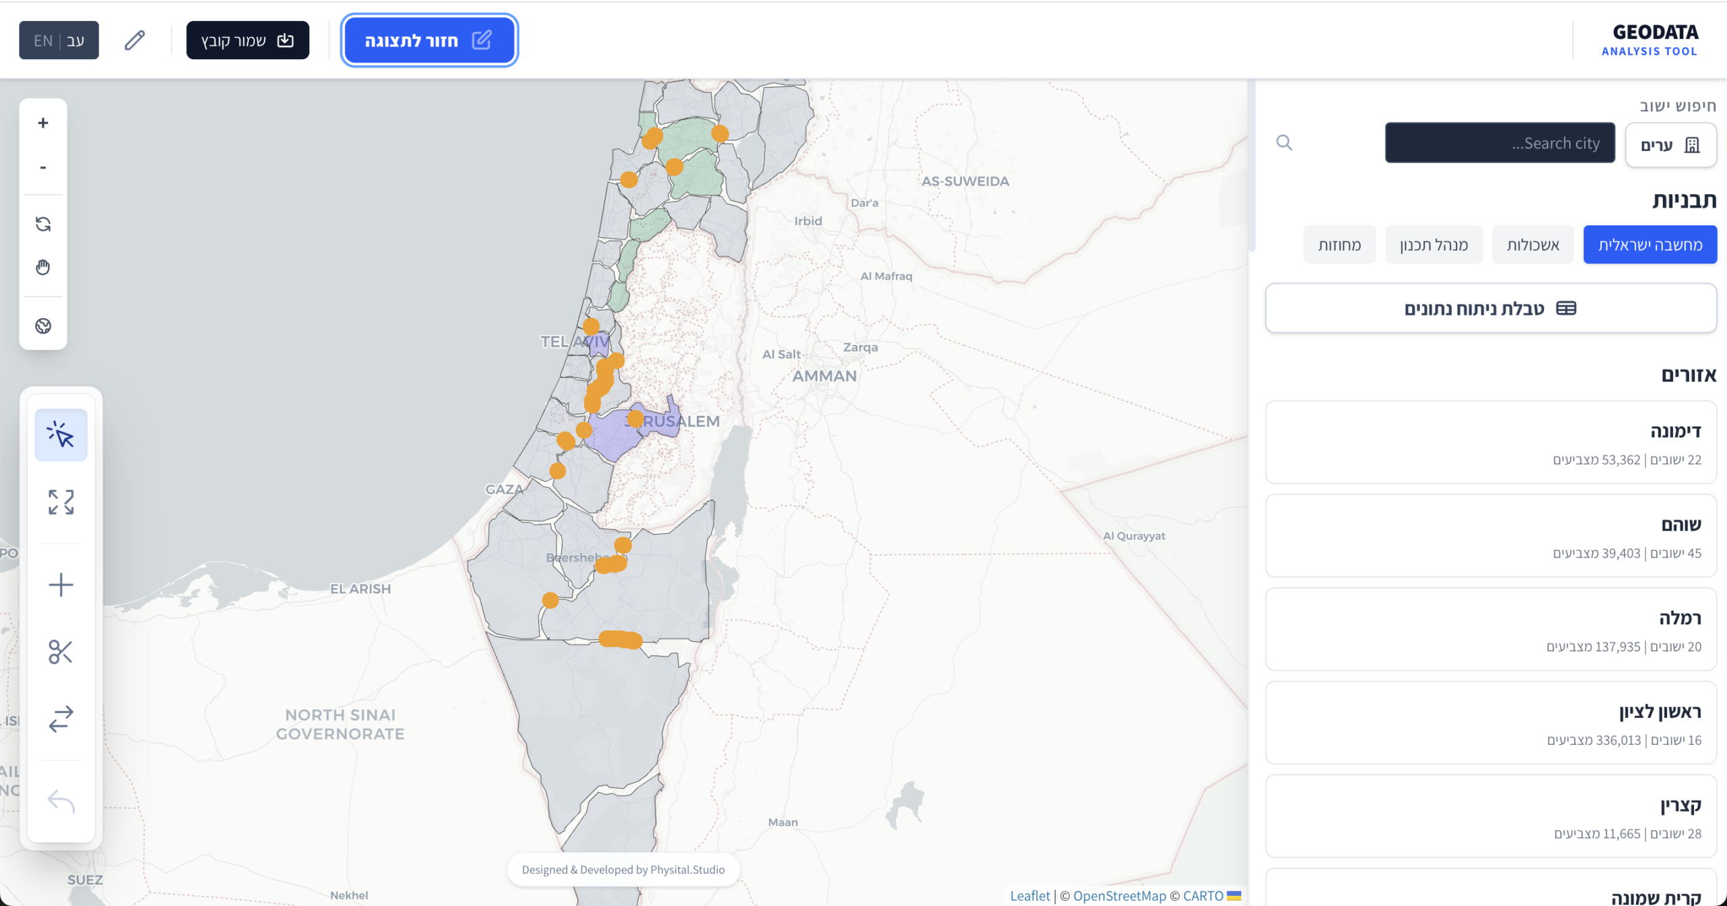The width and height of the screenshot is (1727, 906).
Task: Click the undo arrow icon
Action: click(x=61, y=801)
